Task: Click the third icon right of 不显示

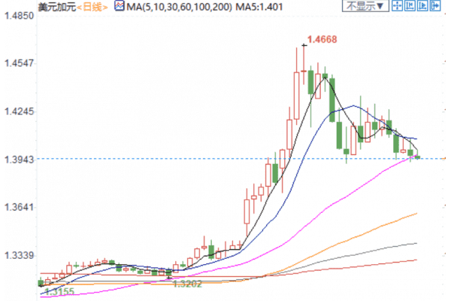Action: tap(422, 7)
